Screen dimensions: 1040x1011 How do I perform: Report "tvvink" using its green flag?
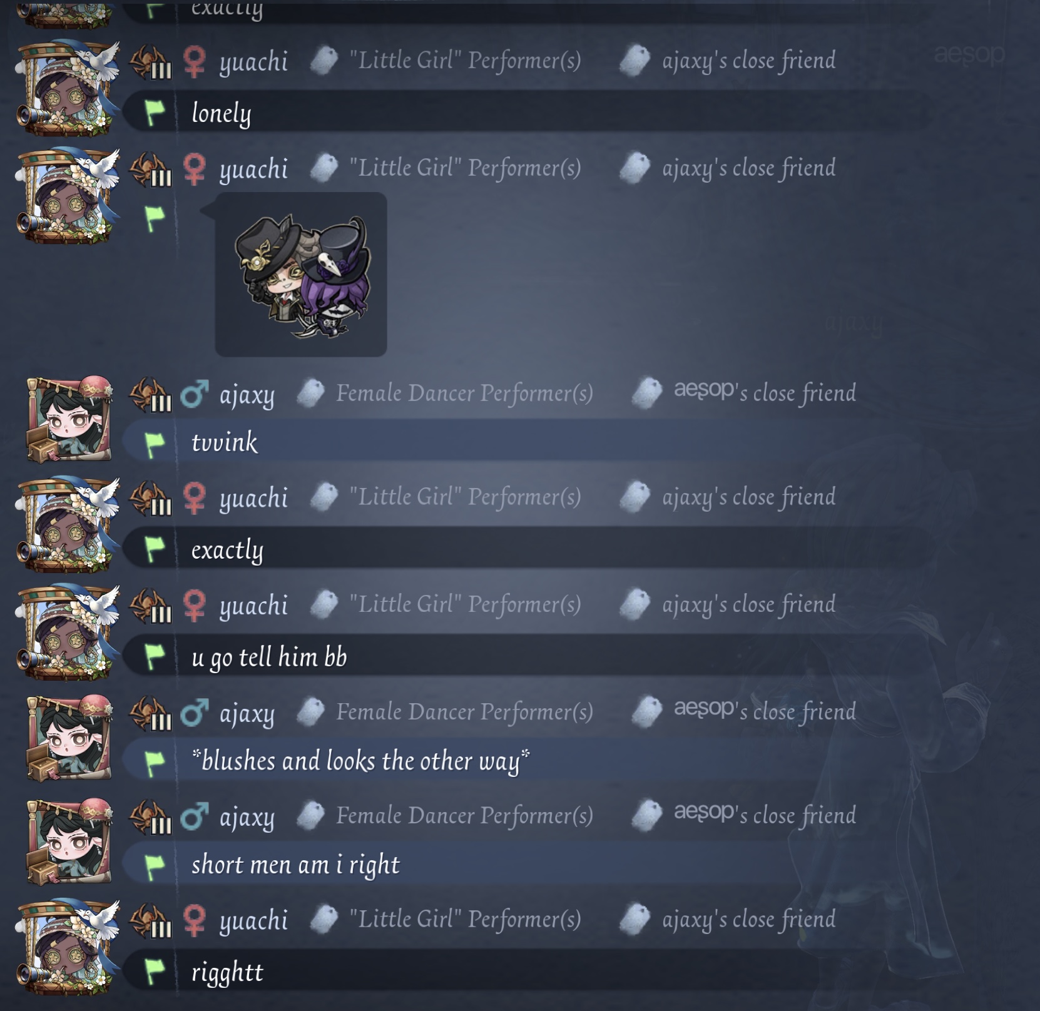(x=155, y=443)
